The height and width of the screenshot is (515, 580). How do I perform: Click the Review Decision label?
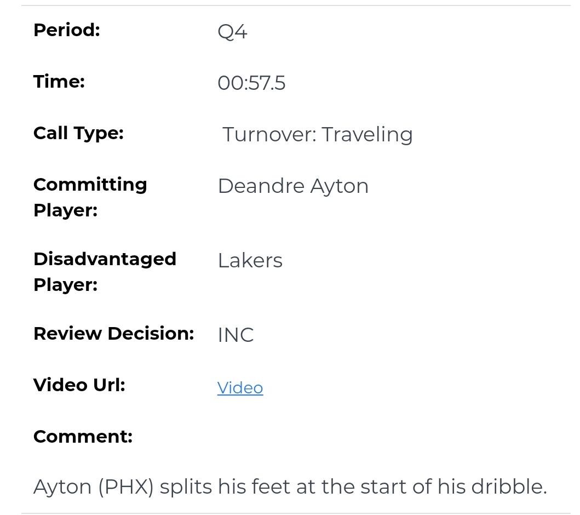click(x=113, y=334)
